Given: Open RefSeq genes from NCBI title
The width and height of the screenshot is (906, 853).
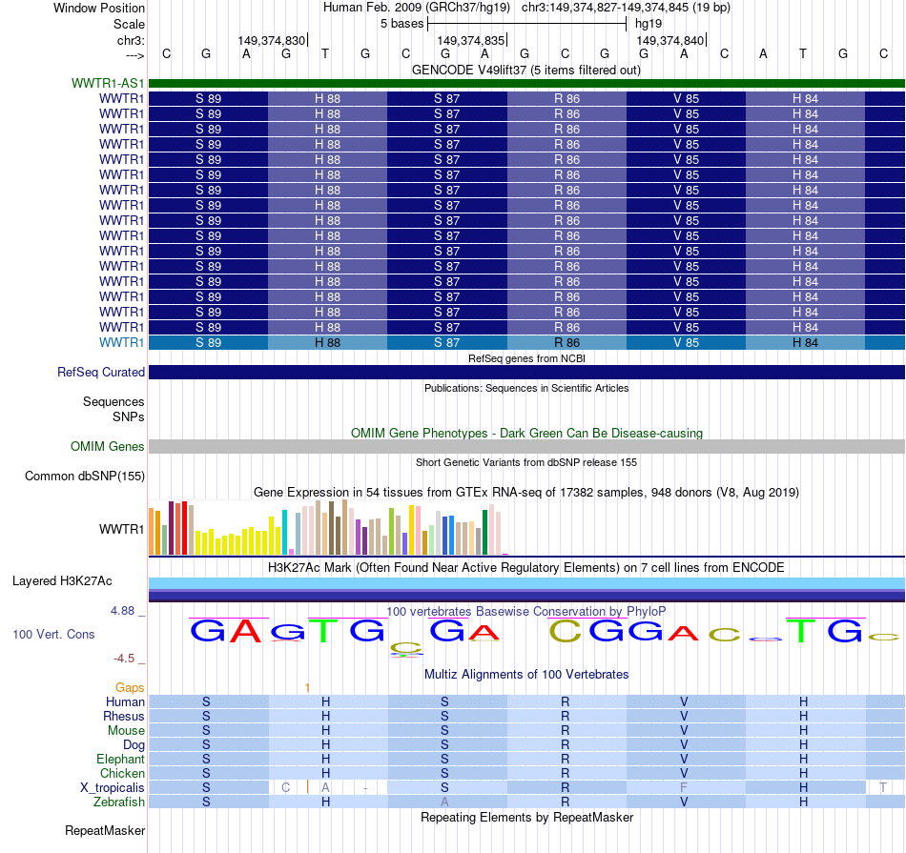Looking at the screenshot, I should click(x=526, y=358).
